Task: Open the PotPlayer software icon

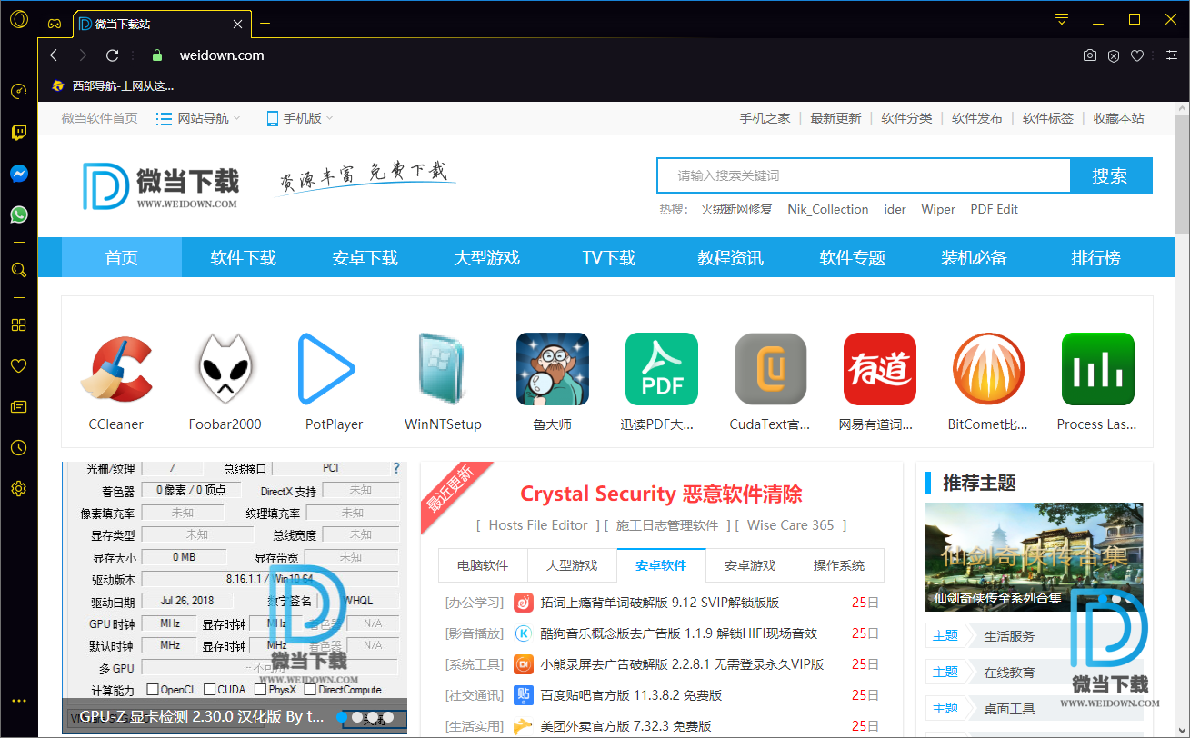Action: click(334, 369)
